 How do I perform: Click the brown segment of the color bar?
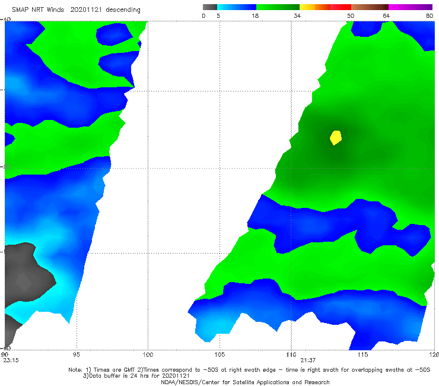tap(370, 7)
